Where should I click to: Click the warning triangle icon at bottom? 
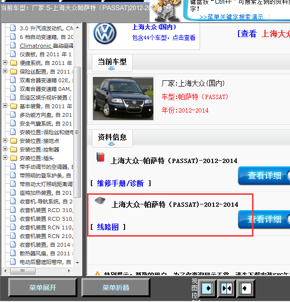(98, 273)
